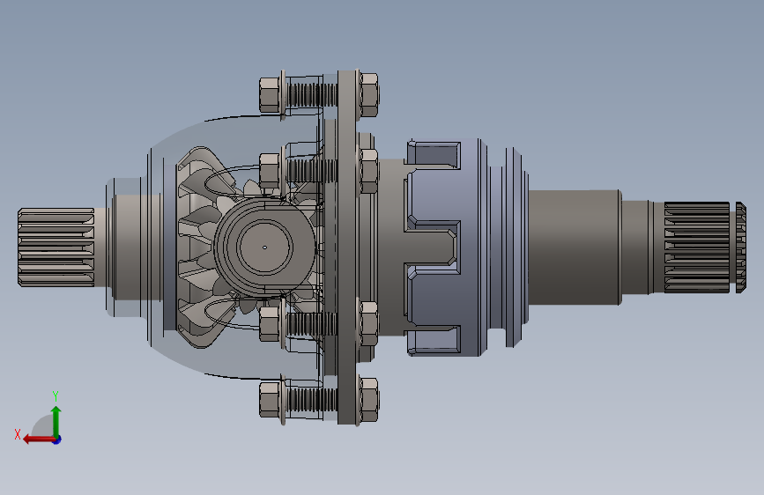Pick the bottommost hex bolt head on the housing
This screenshot has height=495, width=764.
270,400
